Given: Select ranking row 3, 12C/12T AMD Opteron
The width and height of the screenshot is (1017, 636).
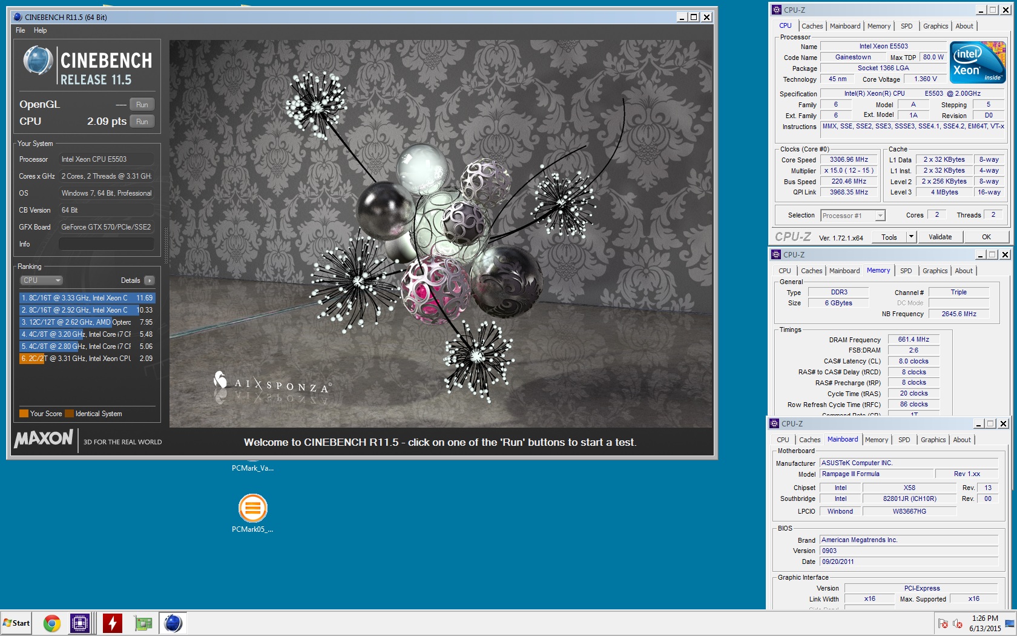Looking at the screenshot, I should point(87,322).
